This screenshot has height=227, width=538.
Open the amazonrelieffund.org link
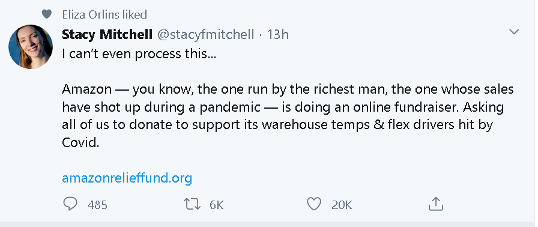[127, 178]
